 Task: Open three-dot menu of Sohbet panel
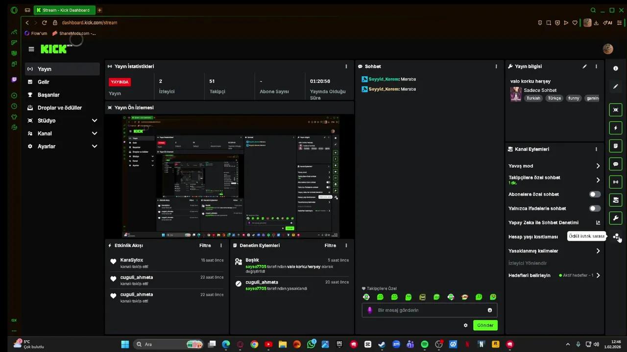click(496, 66)
